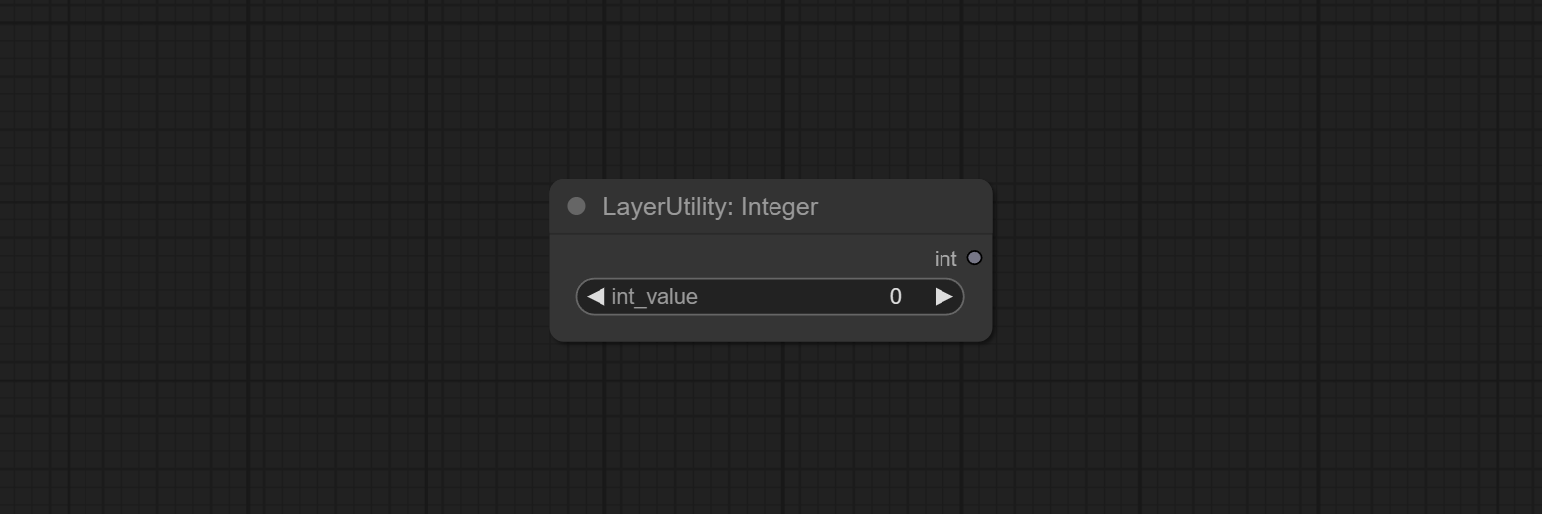
Task: Click the 0 value in the int_value field
Action: pos(895,297)
